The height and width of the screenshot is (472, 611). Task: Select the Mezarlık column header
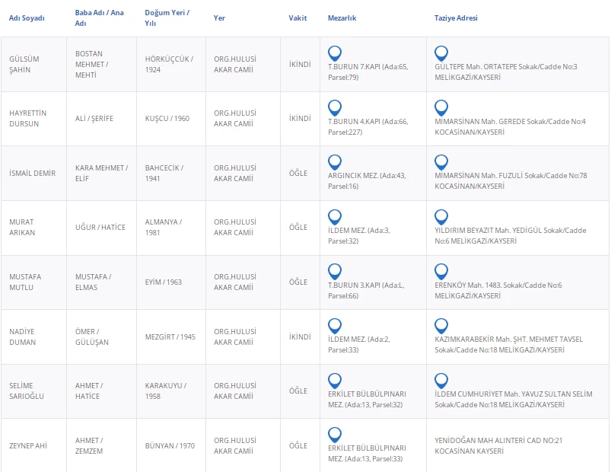pos(342,18)
